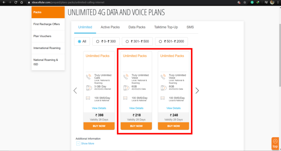This screenshot has height=151, width=281.
Task: Reload the page with refresh icon
Action: pyautogui.click(x=16, y=2)
